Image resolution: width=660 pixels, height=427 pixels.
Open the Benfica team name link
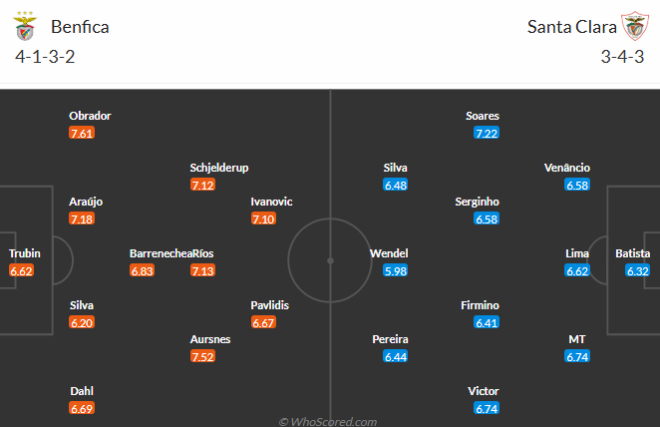point(80,27)
